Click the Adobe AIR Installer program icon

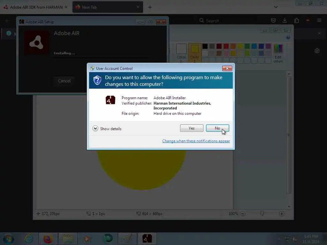pyautogui.click(x=110, y=100)
